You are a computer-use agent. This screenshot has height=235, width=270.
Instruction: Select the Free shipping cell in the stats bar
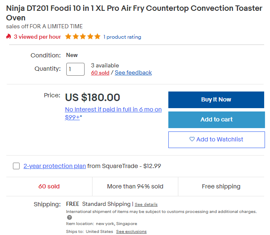[221, 186]
